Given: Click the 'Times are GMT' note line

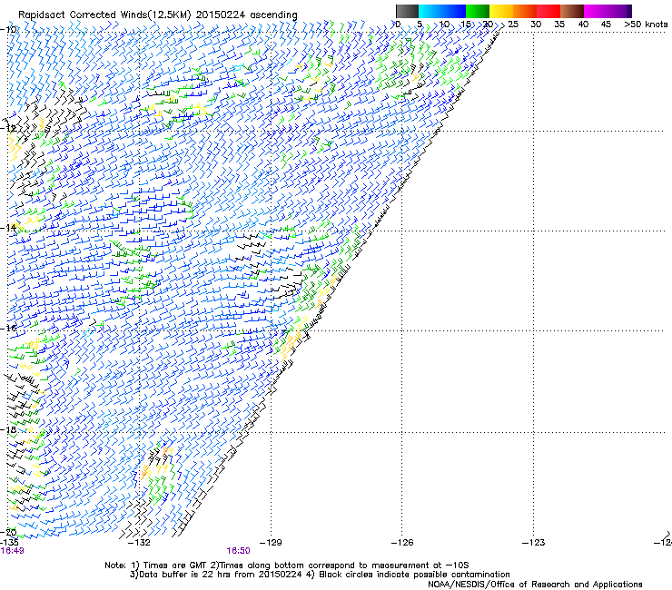Looking at the screenshot, I should tap(286, 565).
